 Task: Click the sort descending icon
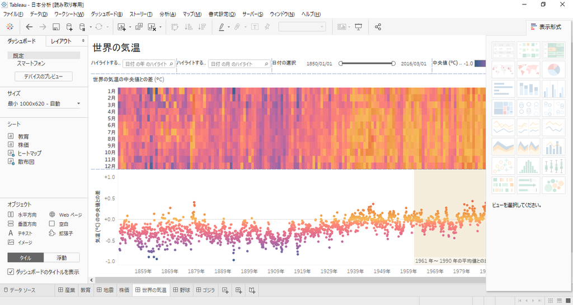coord(201,27)
